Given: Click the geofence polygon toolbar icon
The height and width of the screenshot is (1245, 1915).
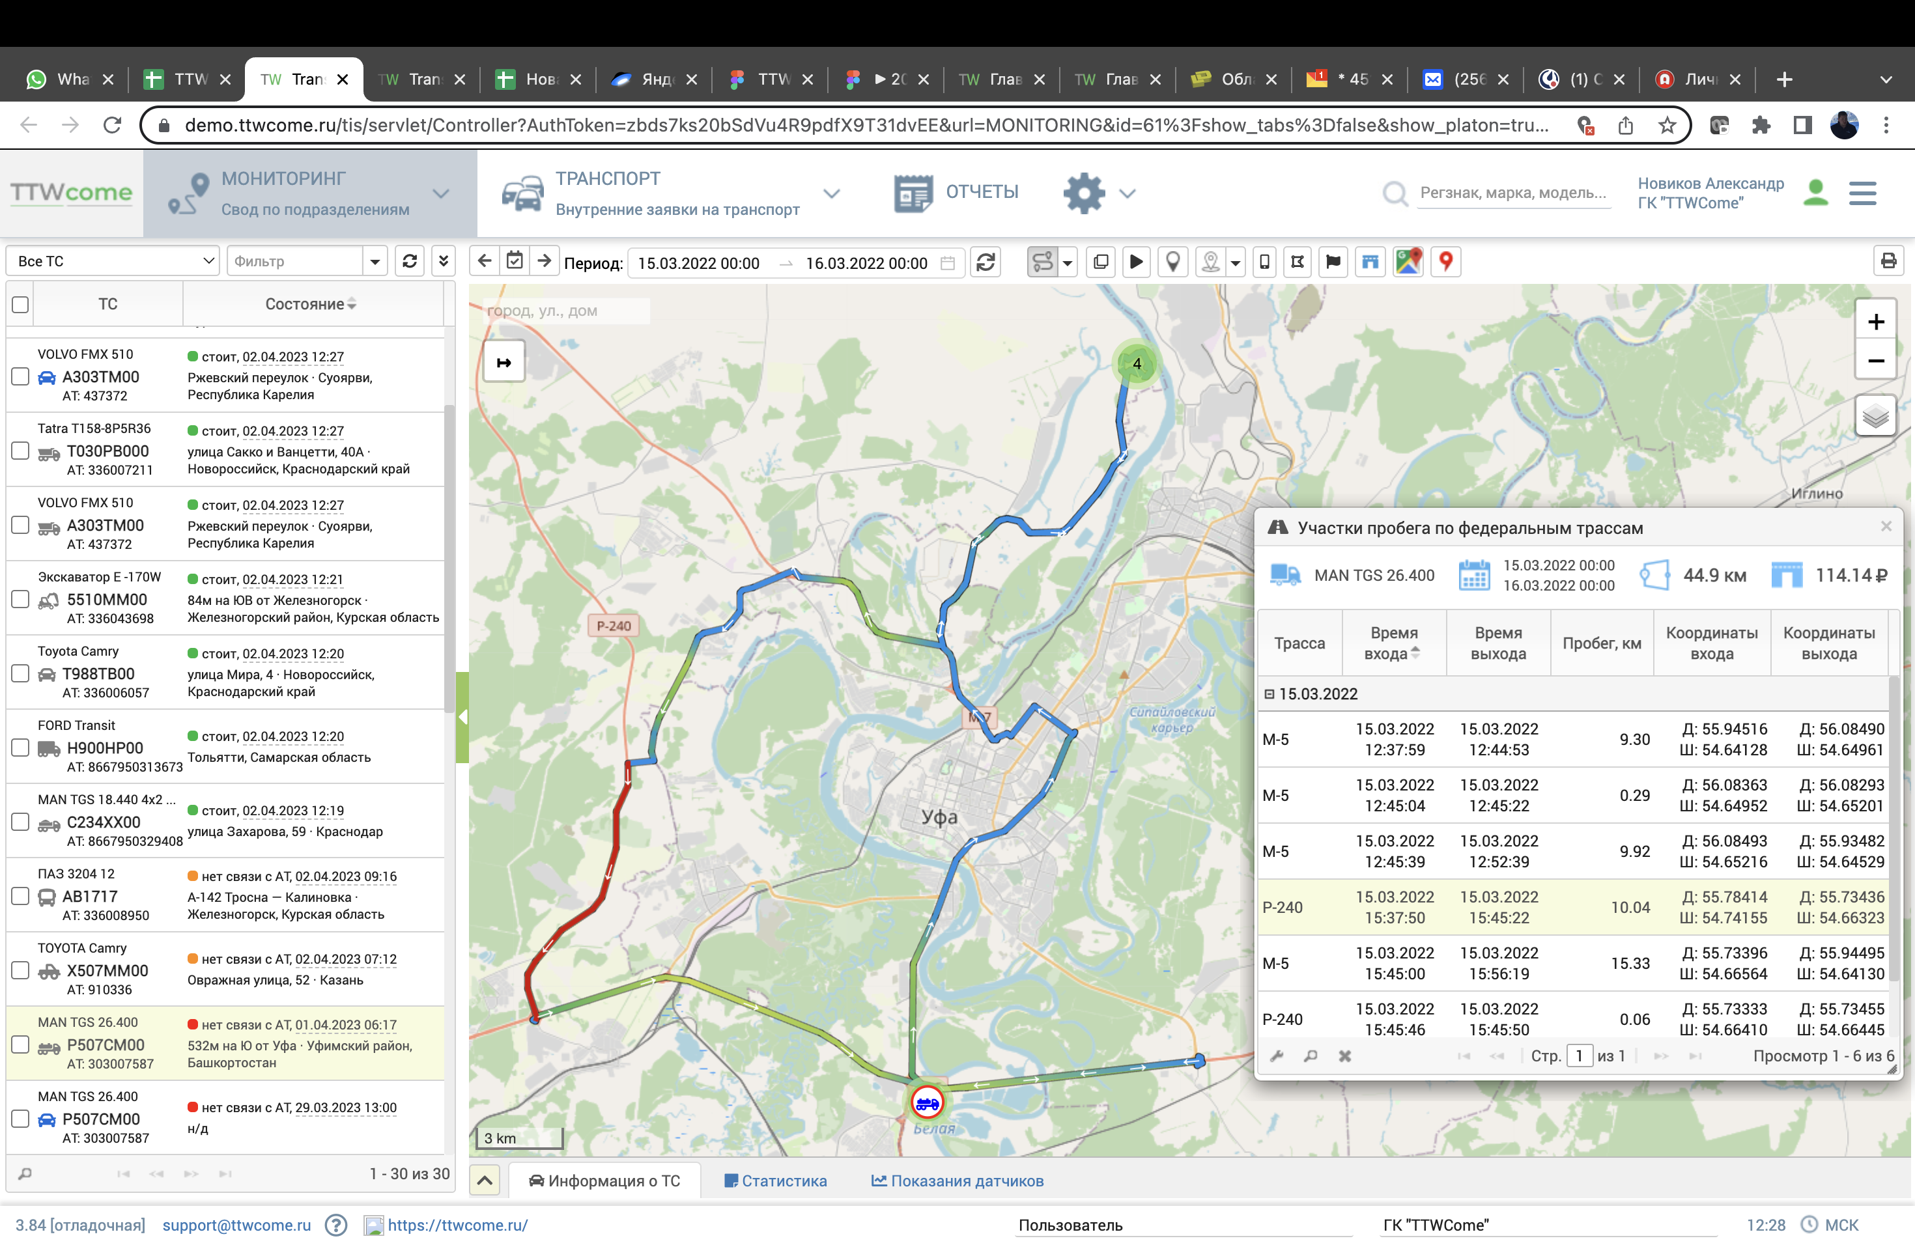Looking at the screenshot, I should (x=1297, y=262).
